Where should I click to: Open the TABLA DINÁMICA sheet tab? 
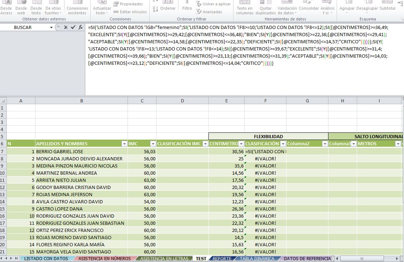[257, 259]
